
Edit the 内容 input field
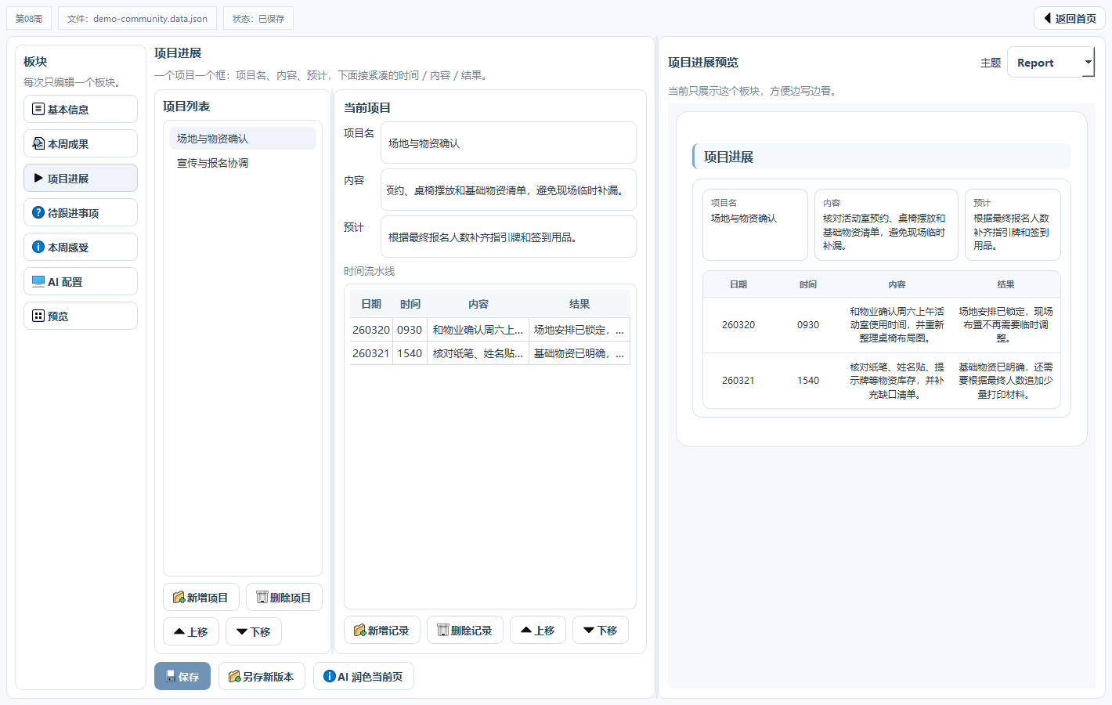point(508,190)
